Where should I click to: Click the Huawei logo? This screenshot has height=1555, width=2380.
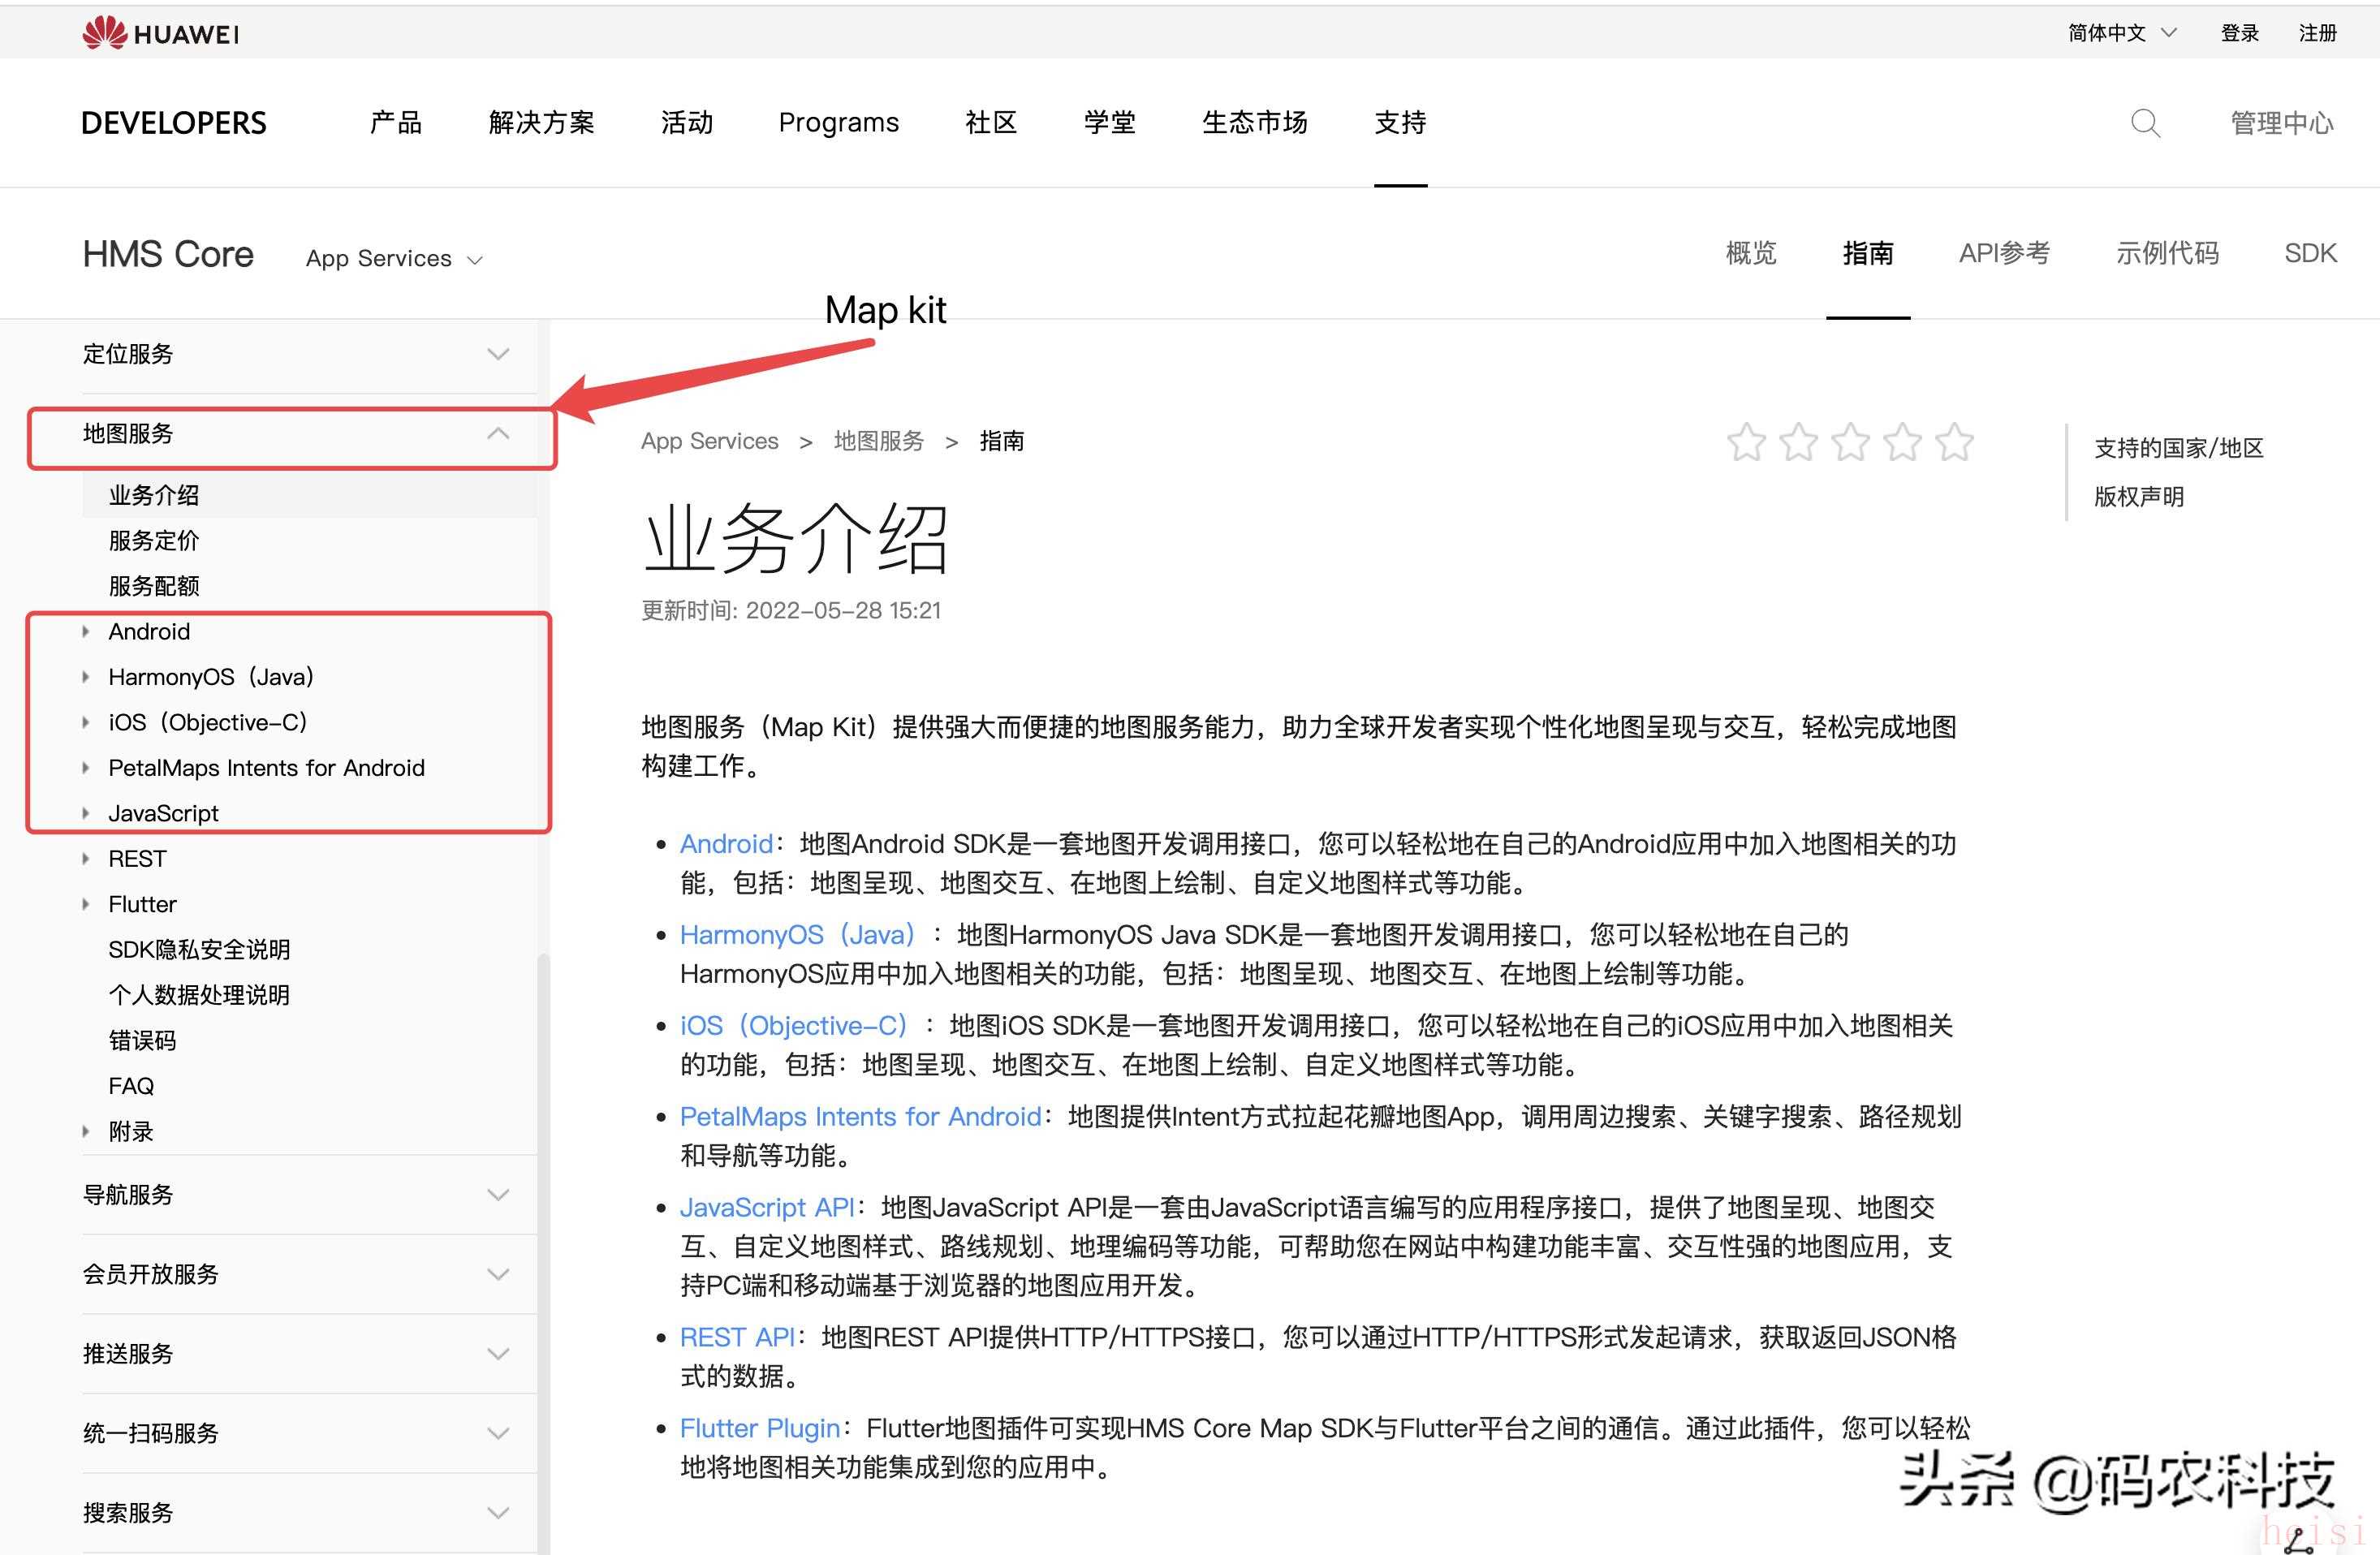pyautogui.click(x=160, y=33)
